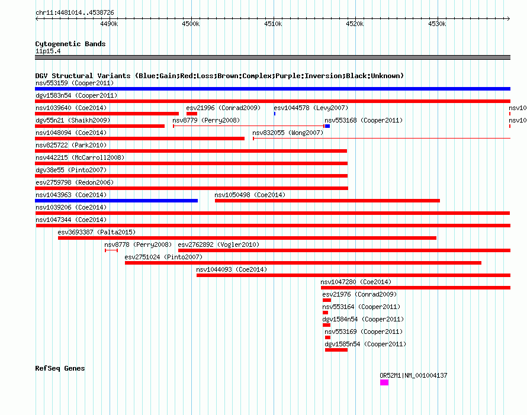Image resolution: width=527 pixels, height=415 pixels.
Task: Click the tiny blue esv1044578 marker
Action: 275,114
